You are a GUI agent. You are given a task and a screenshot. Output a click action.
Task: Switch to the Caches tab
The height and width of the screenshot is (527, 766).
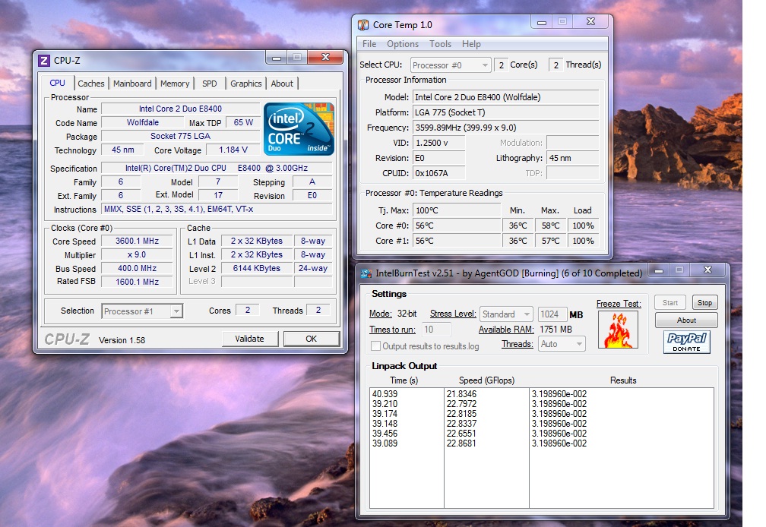(x=91, y=84)
